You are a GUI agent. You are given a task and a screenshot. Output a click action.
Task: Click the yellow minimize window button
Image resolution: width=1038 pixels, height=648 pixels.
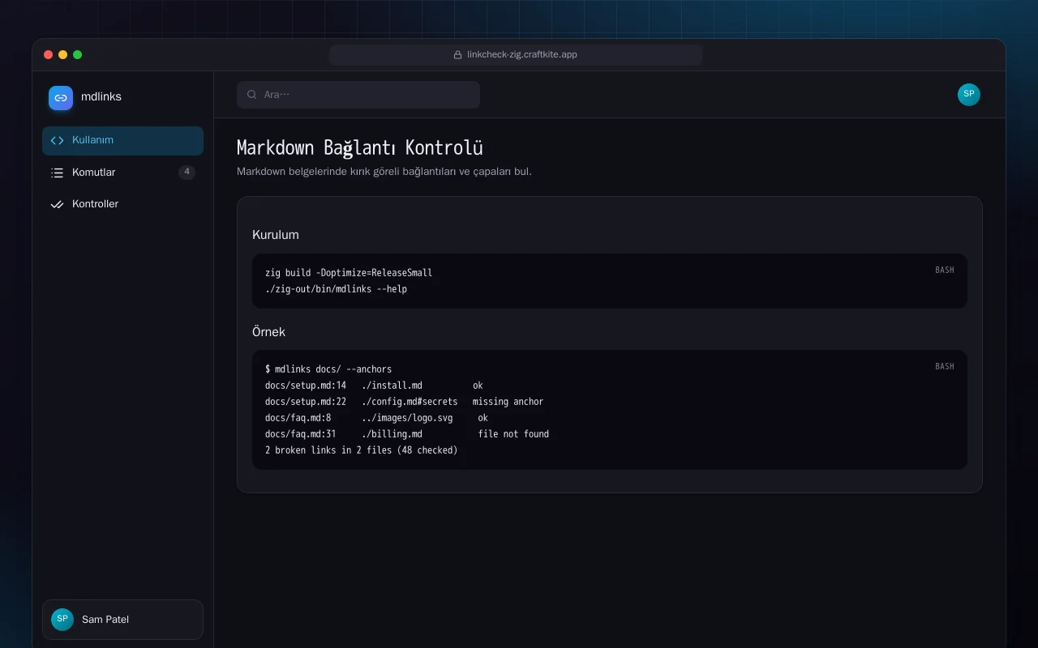[62, 55]
